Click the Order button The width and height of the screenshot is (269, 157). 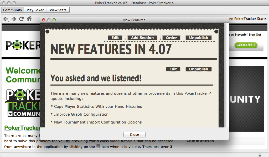(x=171, y=38)
